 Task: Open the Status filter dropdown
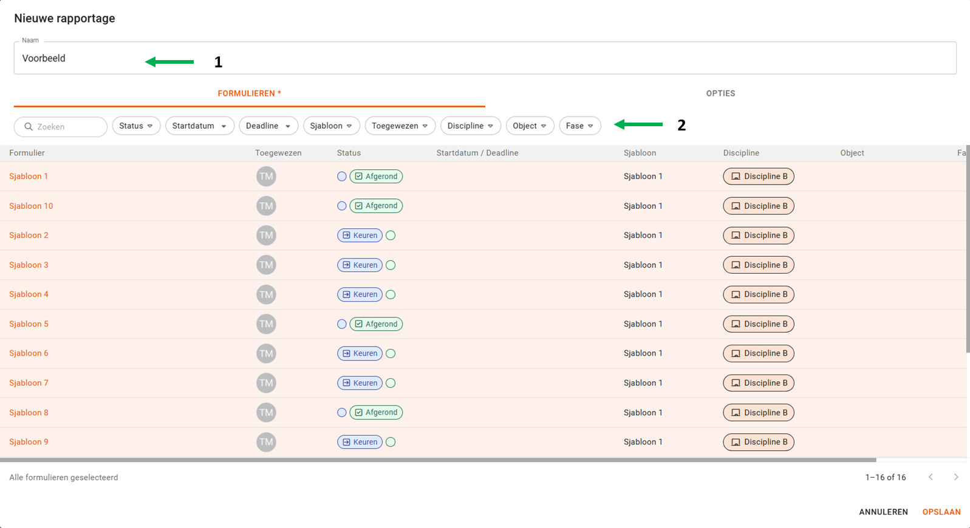pyautogui.click(x=136, y=126)
